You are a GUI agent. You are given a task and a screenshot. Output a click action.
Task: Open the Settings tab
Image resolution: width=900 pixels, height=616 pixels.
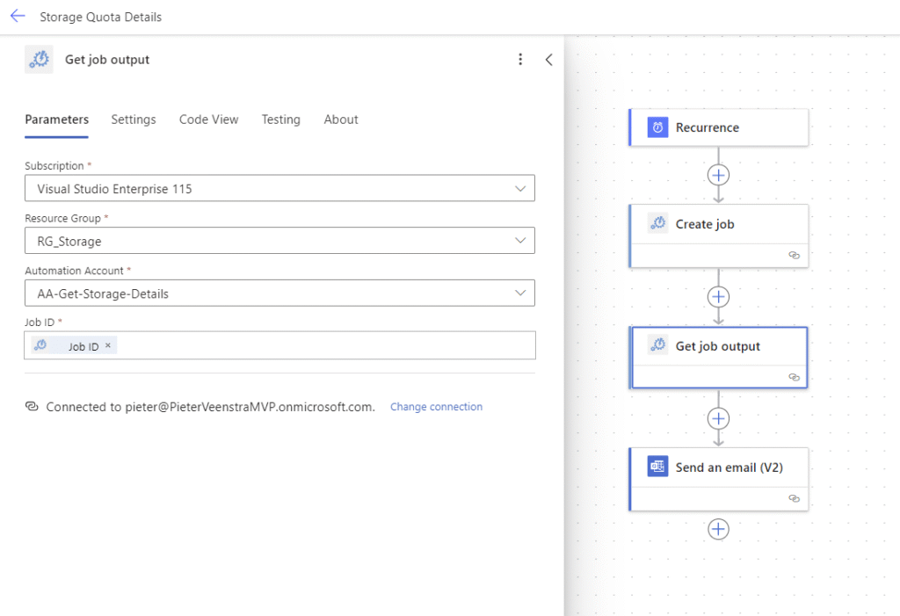click(x=134, y=120)
